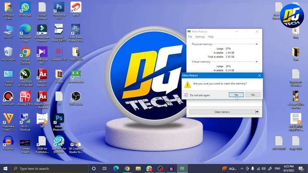Screen dimensions: 308x173
Task: Open the File menu in Mem Reduct
Action: 190,37
